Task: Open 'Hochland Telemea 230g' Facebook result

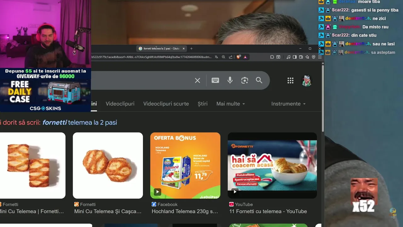Action: pyautogui.click(x=185, y=211)
